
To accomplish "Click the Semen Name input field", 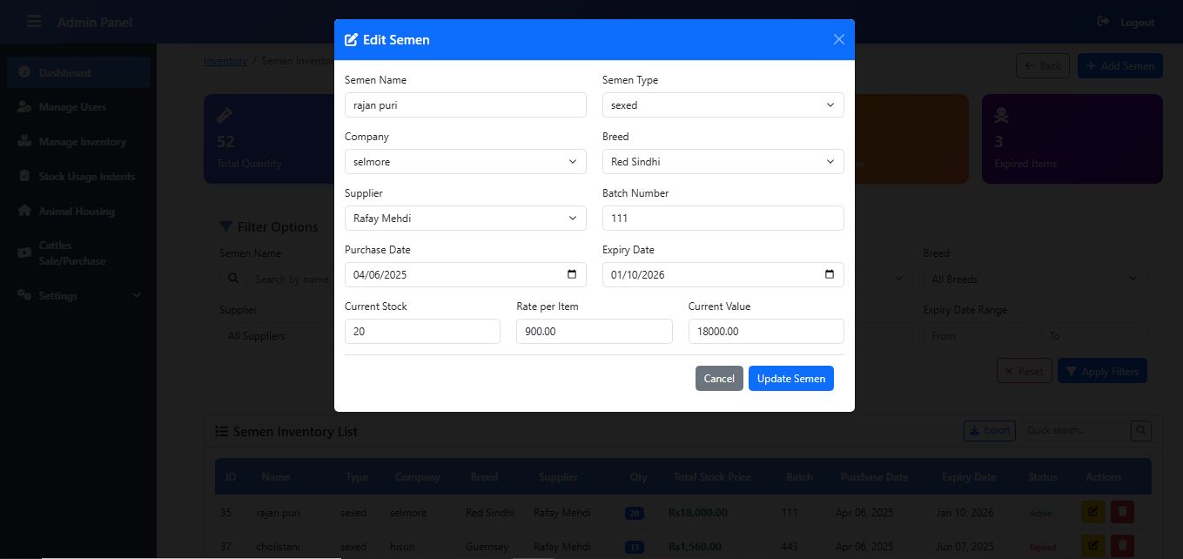I will pos(466,104).
